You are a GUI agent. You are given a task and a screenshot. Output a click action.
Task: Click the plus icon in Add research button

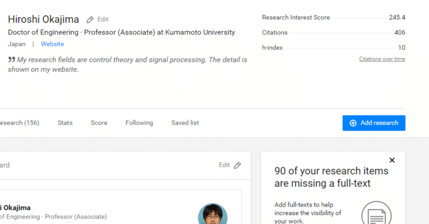click(353, 123)
